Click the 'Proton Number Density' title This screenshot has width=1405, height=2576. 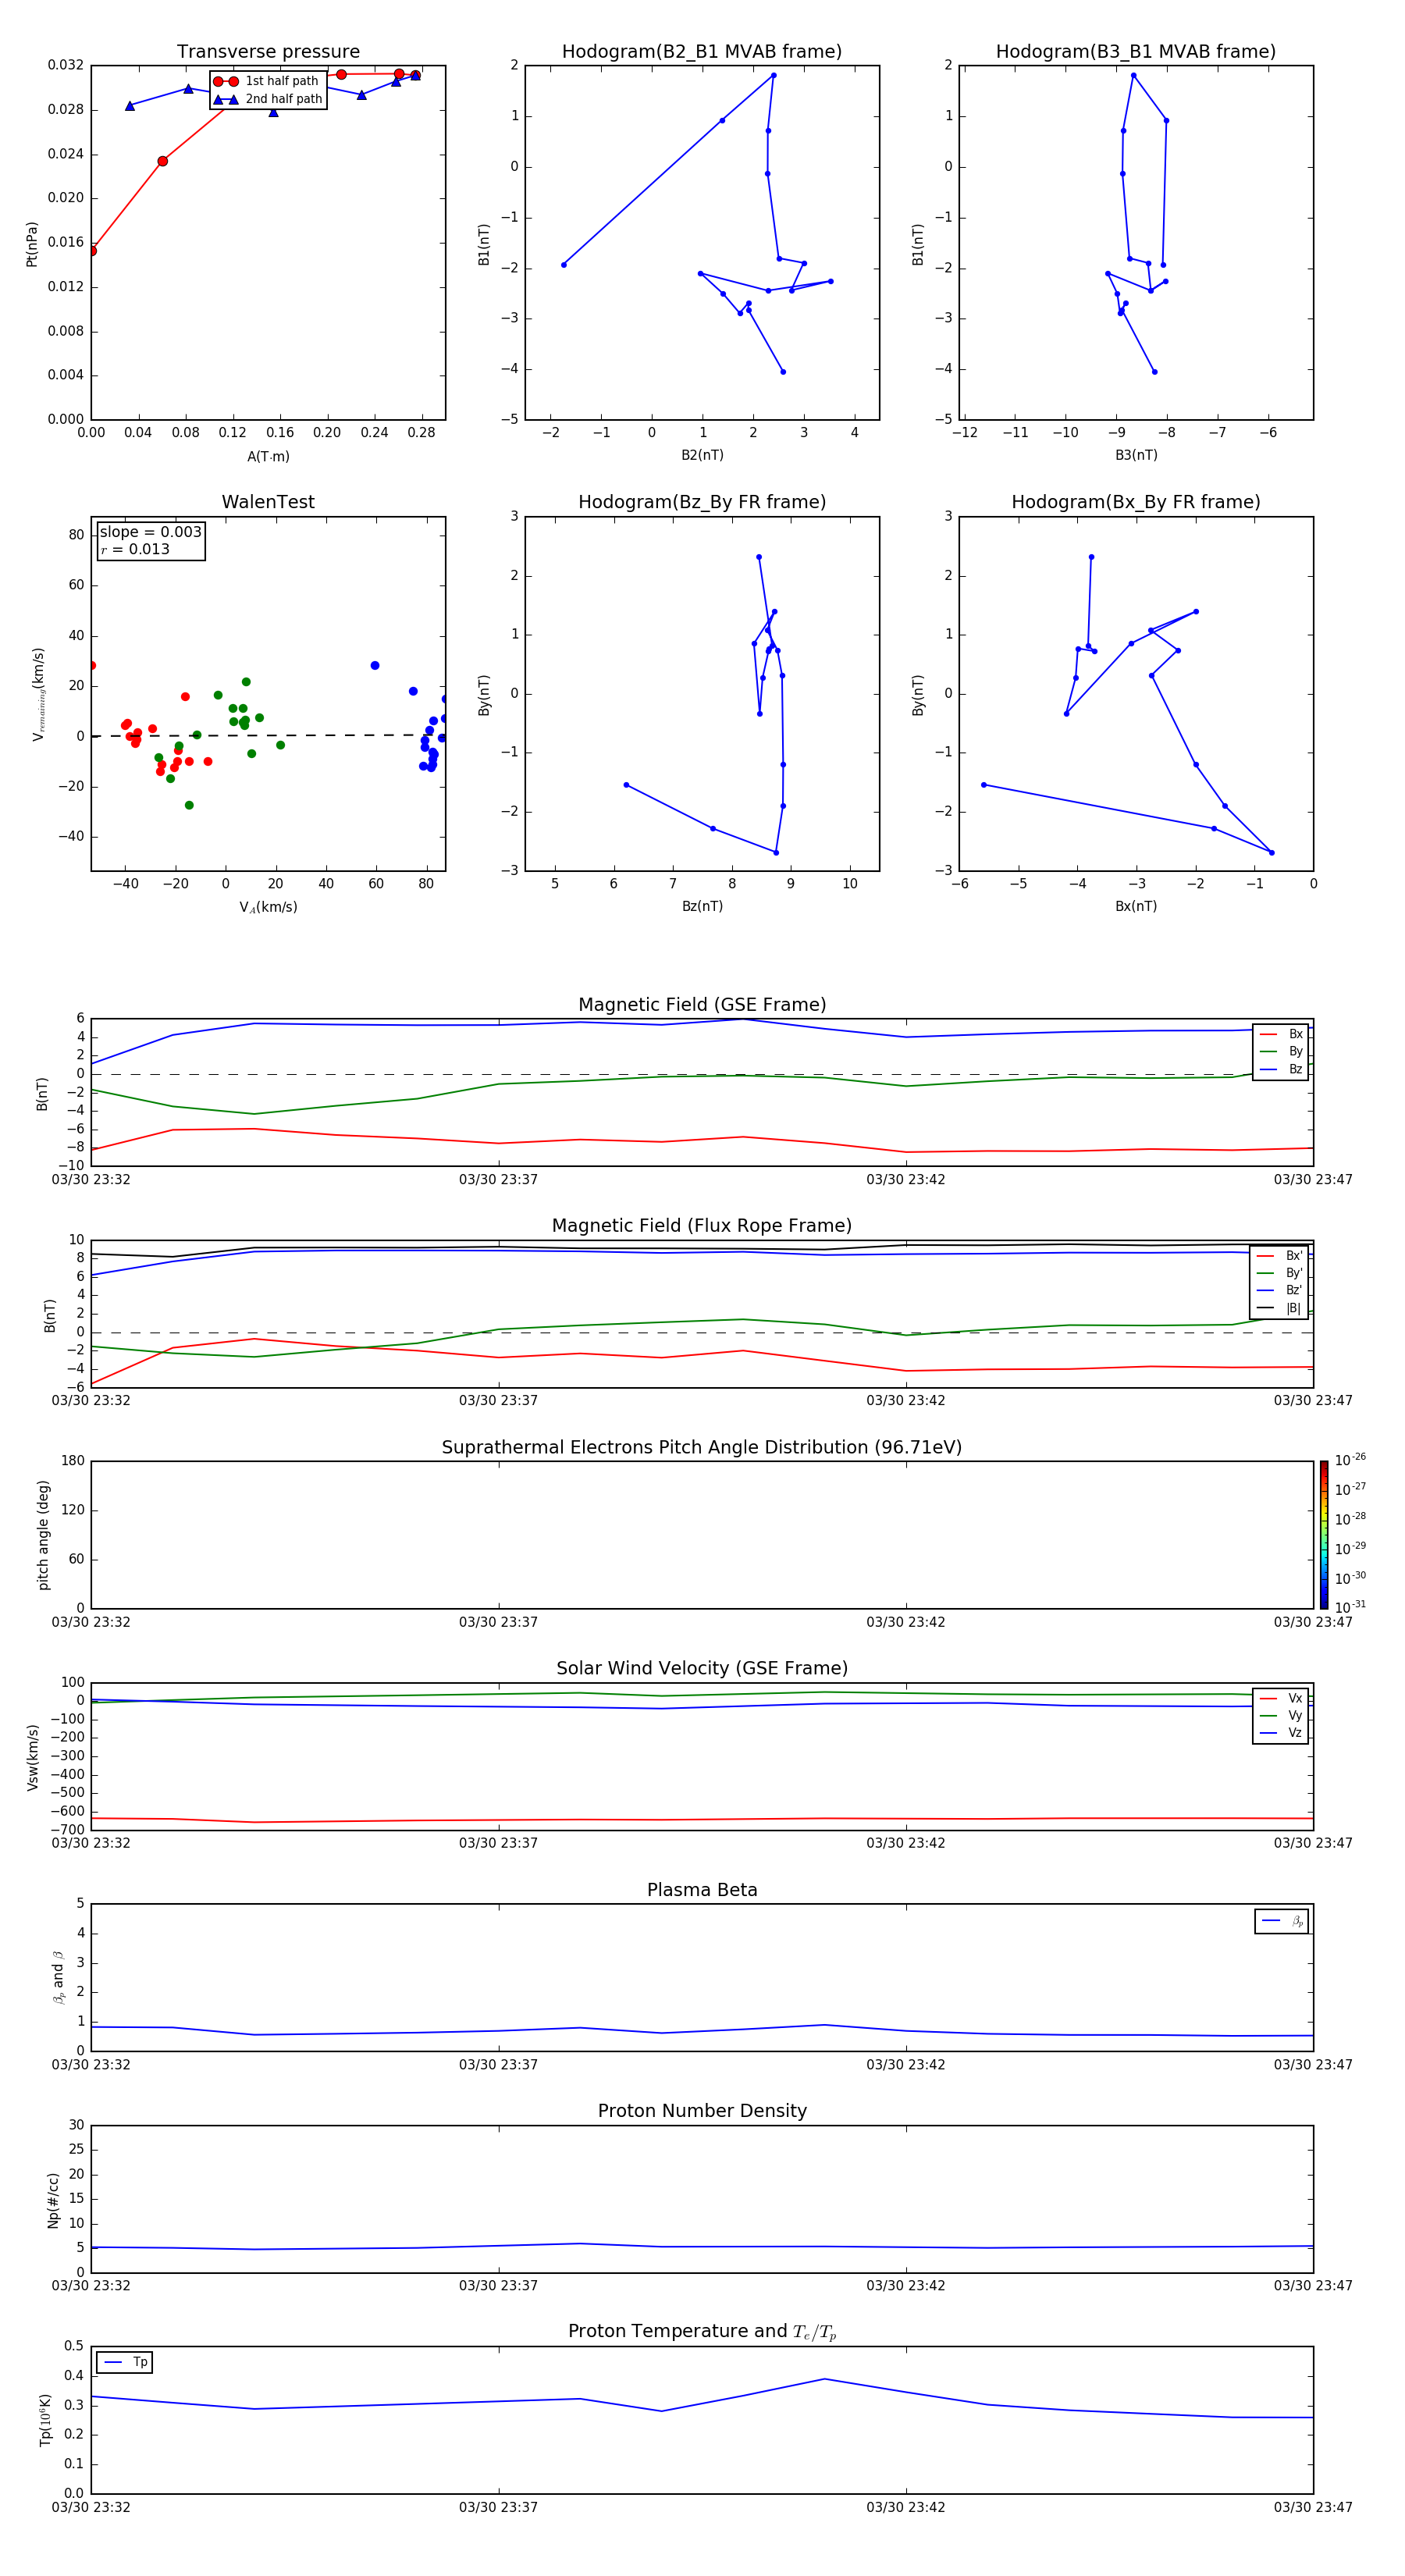(702, 2111)
